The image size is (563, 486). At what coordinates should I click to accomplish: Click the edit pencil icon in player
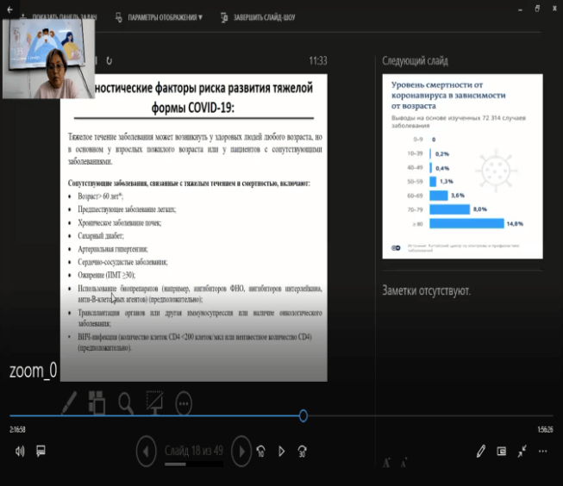coord(481,451)
